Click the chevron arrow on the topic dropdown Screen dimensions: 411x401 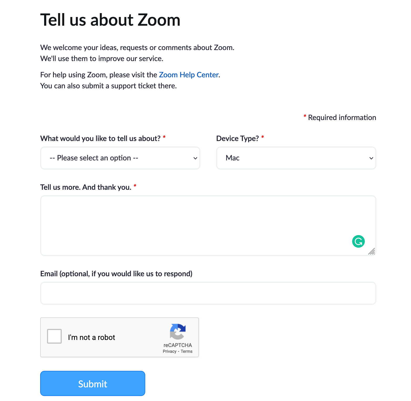coord(195,158)
